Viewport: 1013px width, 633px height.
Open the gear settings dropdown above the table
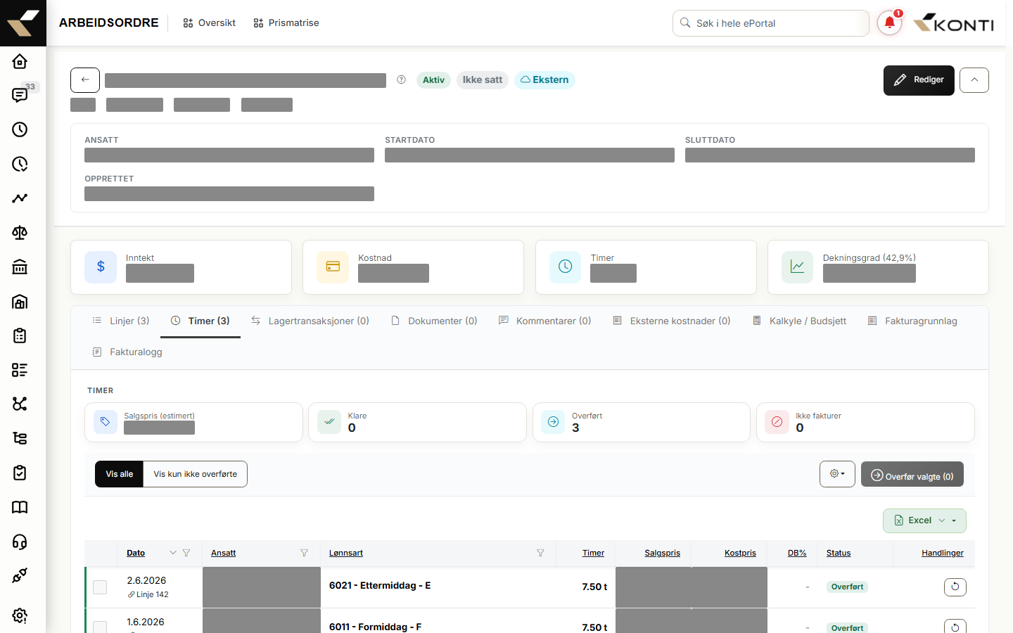pos(837,474)
